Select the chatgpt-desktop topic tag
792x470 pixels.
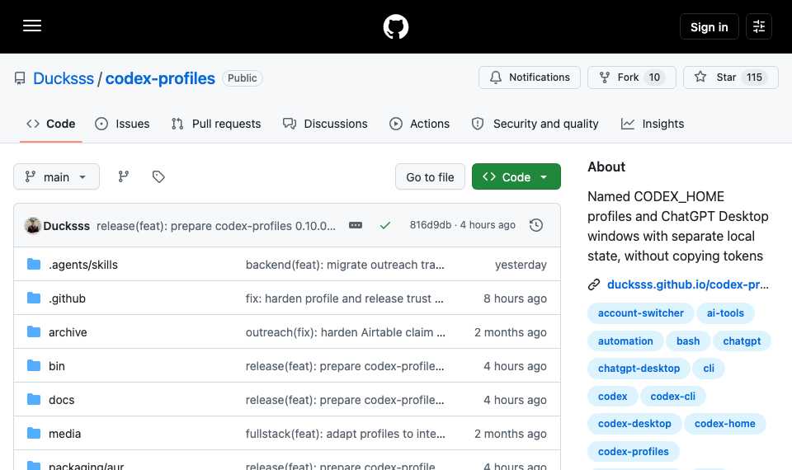[x=639, y=369]
